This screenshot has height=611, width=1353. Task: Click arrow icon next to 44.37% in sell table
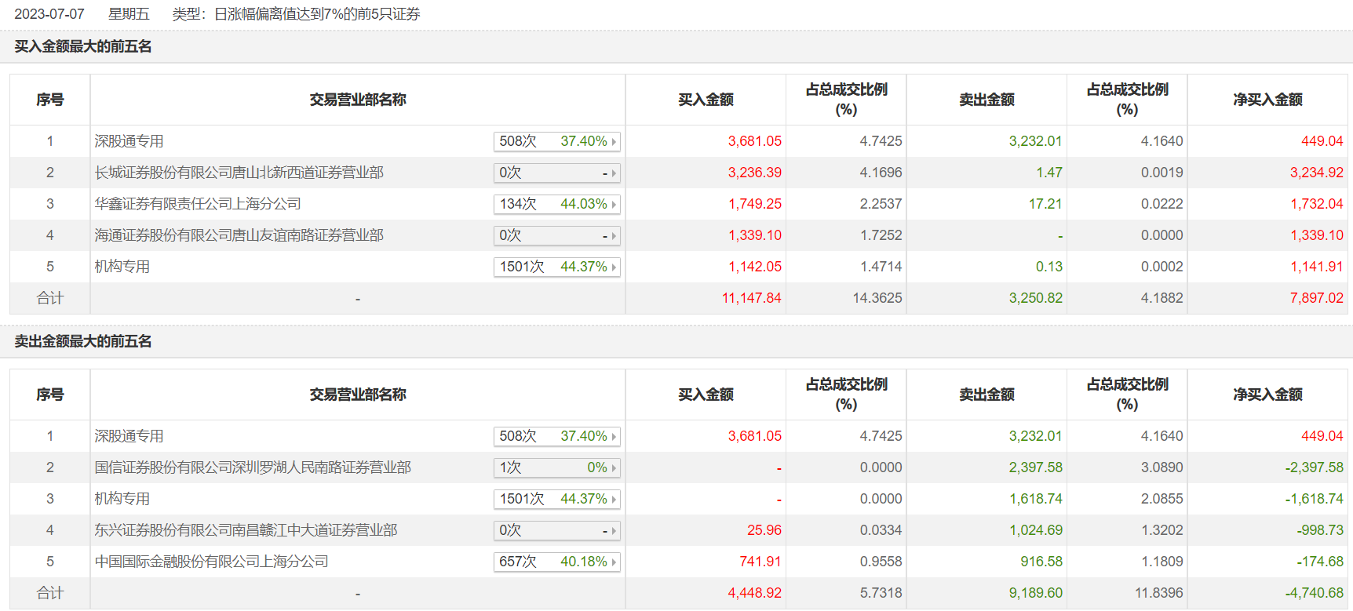pos(614,500)
